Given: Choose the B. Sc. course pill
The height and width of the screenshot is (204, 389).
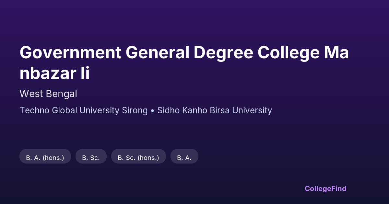Looking at the screenshot, I should tap(91, 158).
